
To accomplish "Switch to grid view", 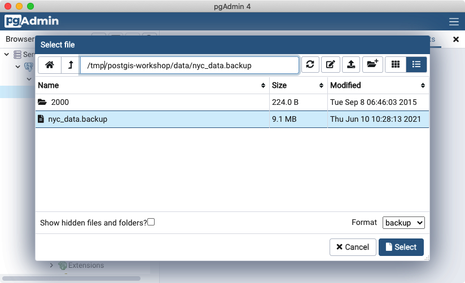I will (x=396, y=65).
